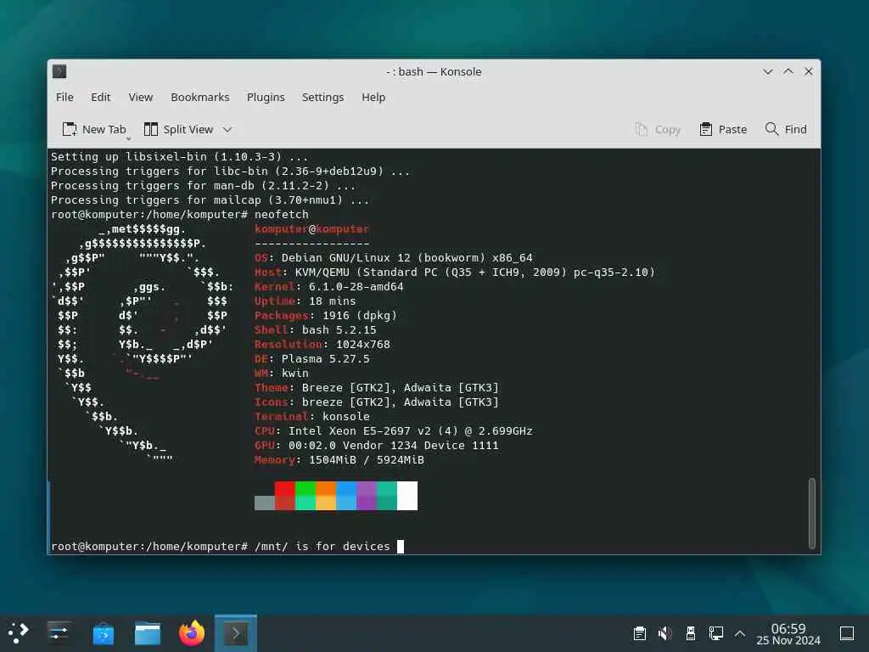Viewport: 869px width, 652px height.
Task: Click the white color block
Action: click(x=407, y=496)
